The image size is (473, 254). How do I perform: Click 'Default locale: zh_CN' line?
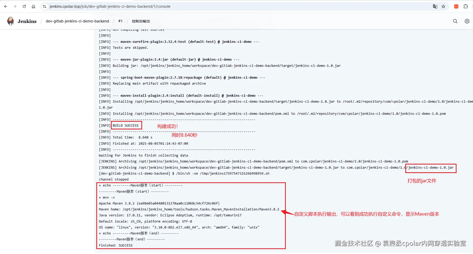click(145, 222)
